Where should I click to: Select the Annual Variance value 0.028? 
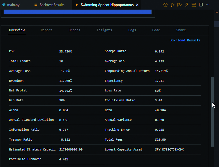(x=159, y=120)
